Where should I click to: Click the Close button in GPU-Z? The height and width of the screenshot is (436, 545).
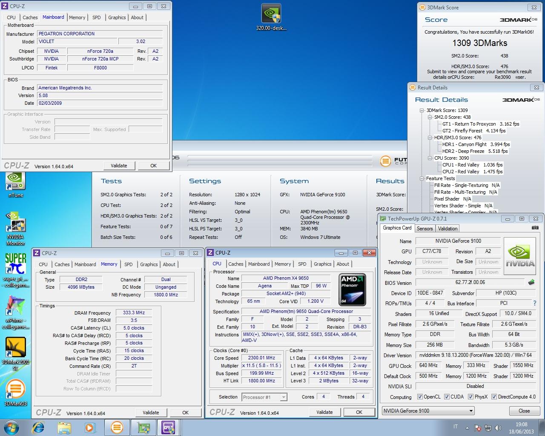click(524, 411)
